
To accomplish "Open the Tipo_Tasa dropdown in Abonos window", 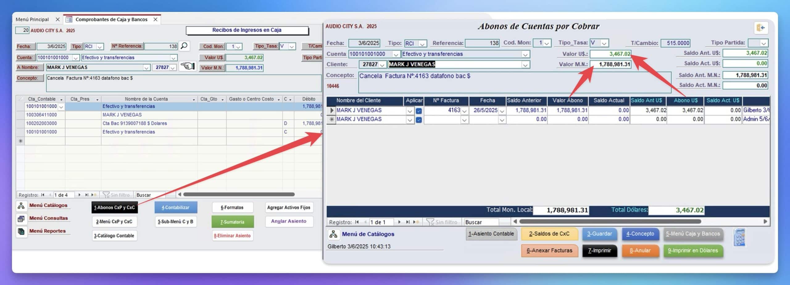I will (604, 43).
